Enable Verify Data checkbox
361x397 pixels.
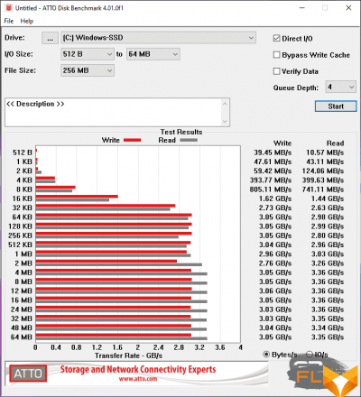pos(276,71)
